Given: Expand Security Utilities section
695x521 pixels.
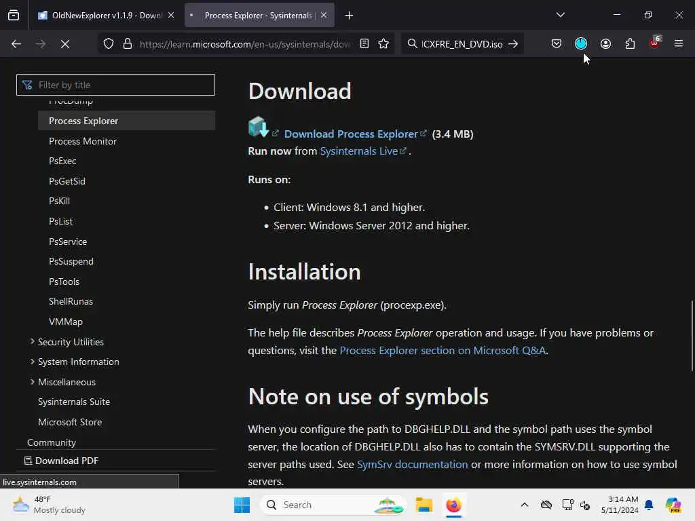Looking at the screenshot, I should tap(67, 342).
